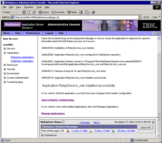Screen dimensions: 162x143
Task: Click the yellow warning messages icon
Action: tap(91, 131)
